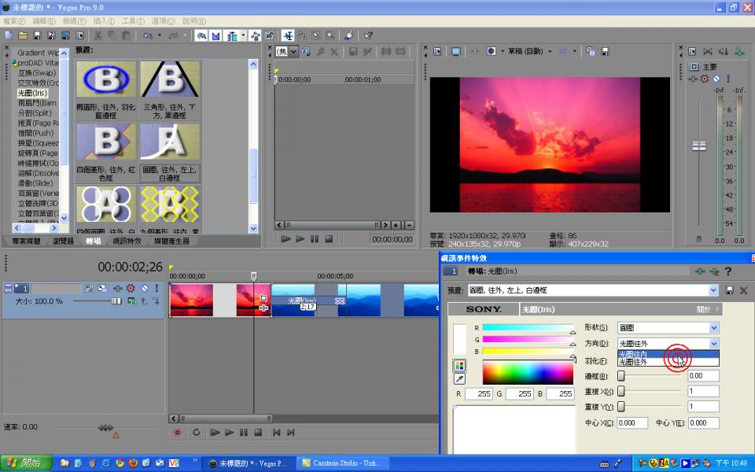Open help question mark in effects dialog
Screen dimensions: 755x472
(x=728, y=271)
